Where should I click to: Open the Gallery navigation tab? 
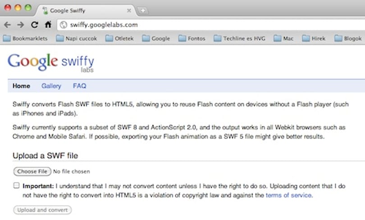point(51,86)
